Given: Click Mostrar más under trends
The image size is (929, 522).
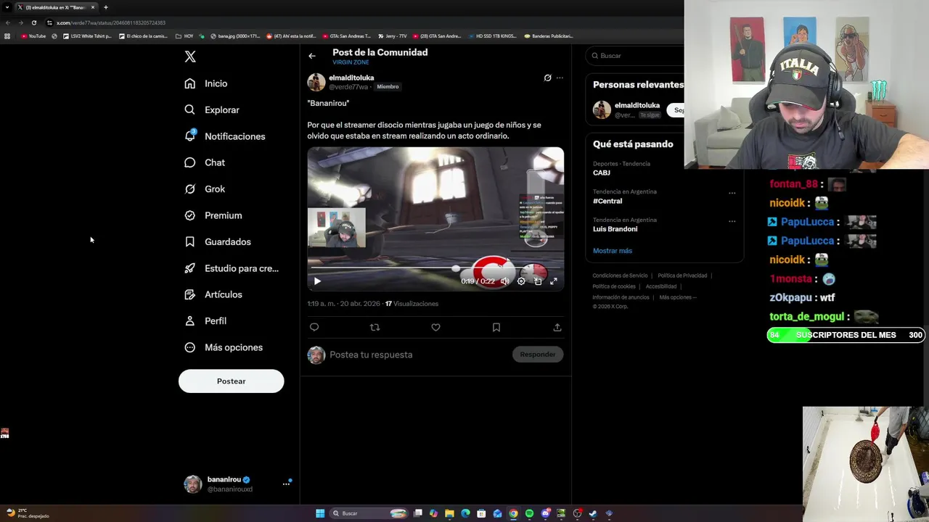Looking at the screenshot, I should 613,251.
